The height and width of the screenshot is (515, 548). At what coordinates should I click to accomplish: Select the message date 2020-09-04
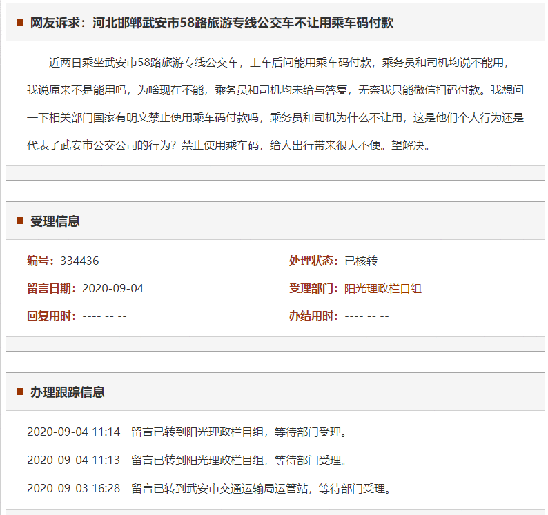point(112,288)
